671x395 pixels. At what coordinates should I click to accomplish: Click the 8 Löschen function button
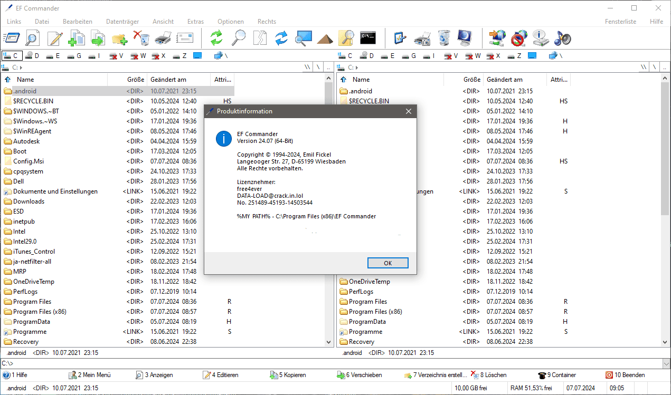[488, 375]
